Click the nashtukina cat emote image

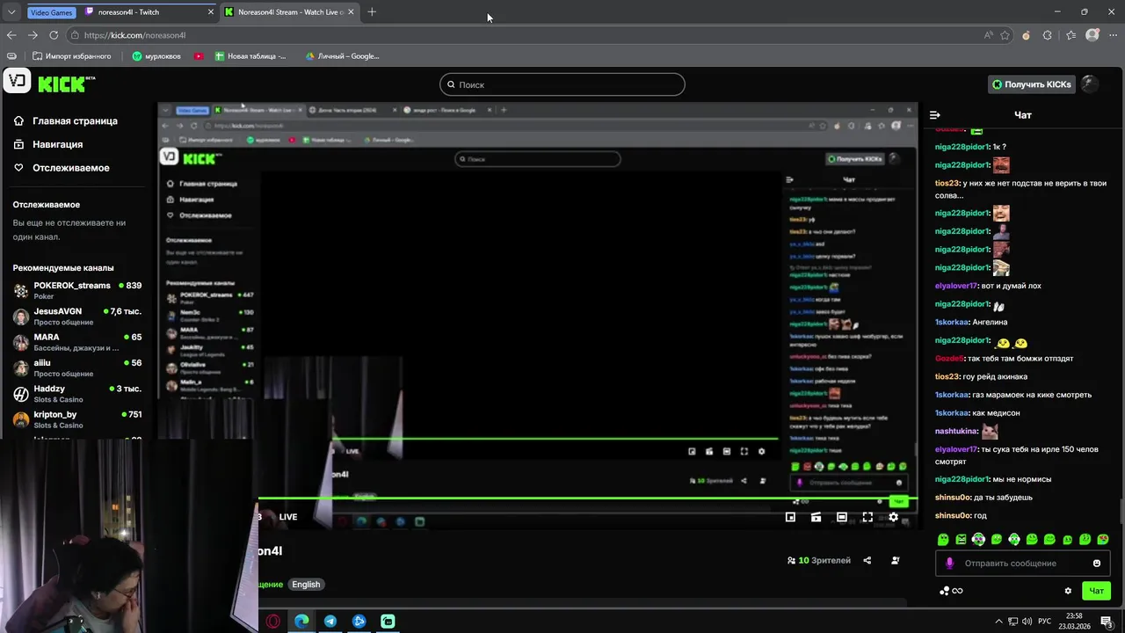coord(990,431)
